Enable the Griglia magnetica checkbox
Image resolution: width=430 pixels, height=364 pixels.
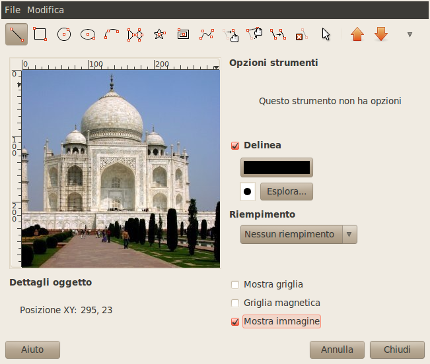[x=235, y=303]
